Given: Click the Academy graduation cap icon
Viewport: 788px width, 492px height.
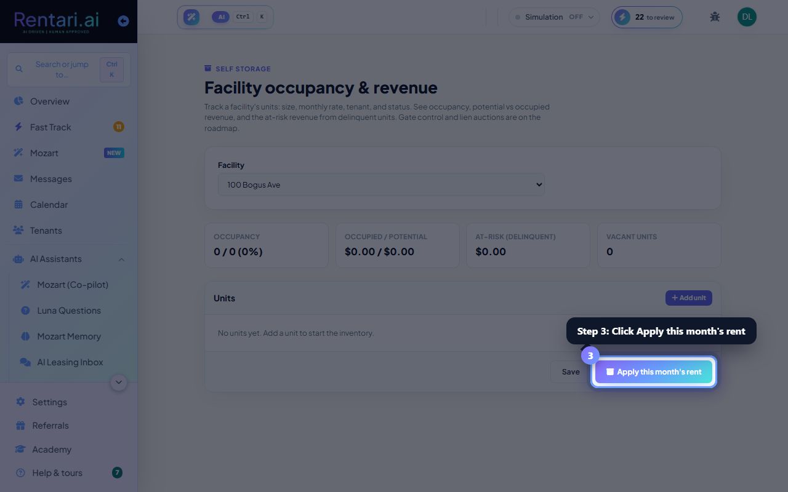Looking at the screenshot, I should (x=20, y=449).
